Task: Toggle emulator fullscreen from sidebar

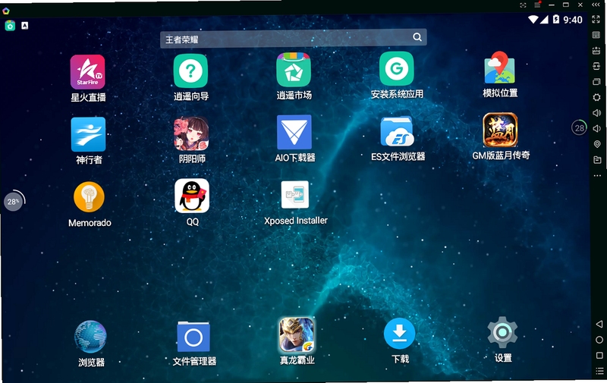Action: (596, 19)
